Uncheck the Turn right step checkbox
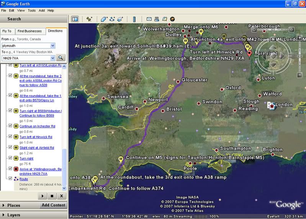 (10, 158)
